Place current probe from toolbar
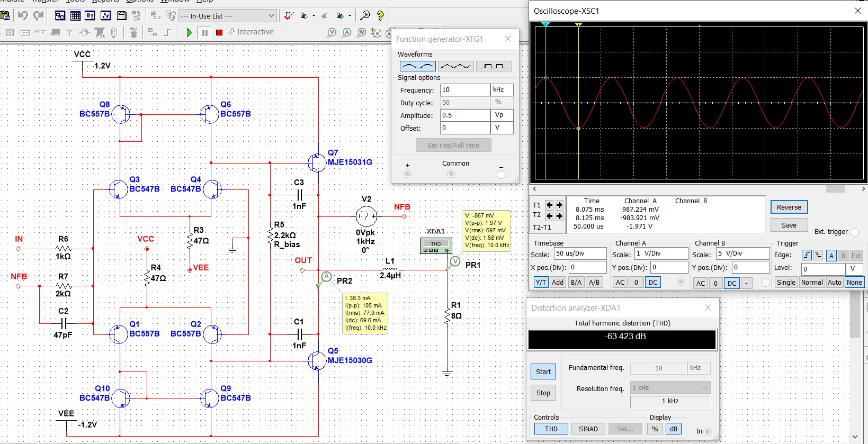This screenshot has width=868, height=444. (x=347, y=32)
